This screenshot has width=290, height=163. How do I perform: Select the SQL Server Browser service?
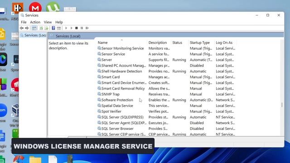[x=117, y=129]
